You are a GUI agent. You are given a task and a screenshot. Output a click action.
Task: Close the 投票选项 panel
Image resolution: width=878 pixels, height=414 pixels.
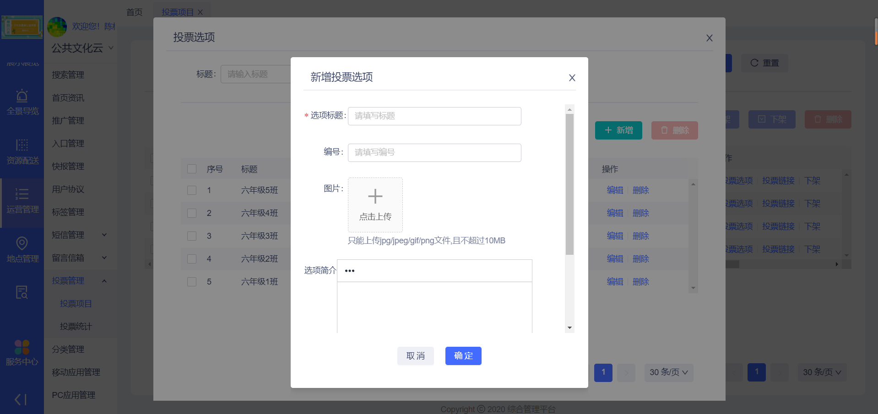pyautogui.click(x=709, y=38)
